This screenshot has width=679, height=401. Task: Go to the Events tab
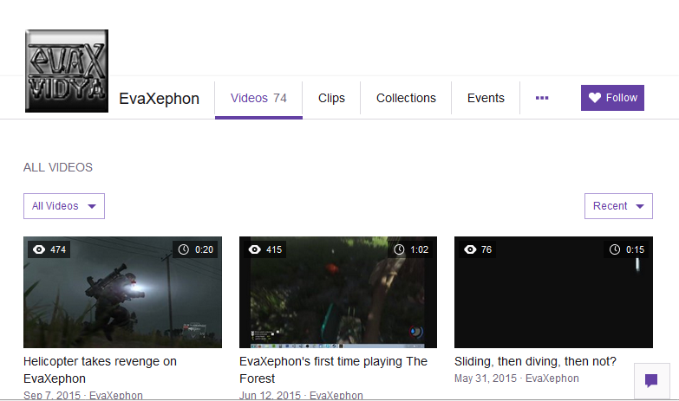click(486, 98)
